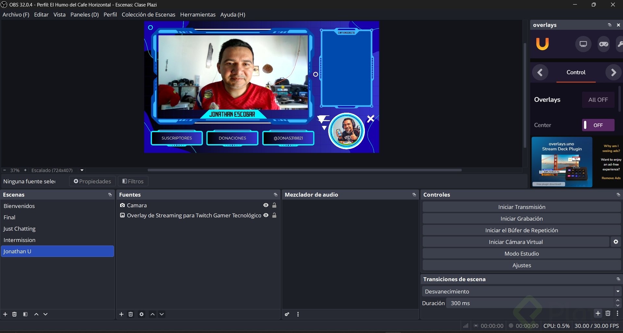The width and height of the screenshot is (623, 333).
Task: Open the monitor icon in overlays panel
Action: (583, 44)
